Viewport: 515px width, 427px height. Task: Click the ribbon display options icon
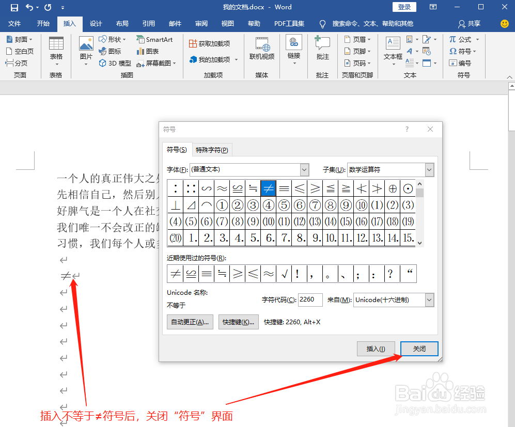pos(433,7)
